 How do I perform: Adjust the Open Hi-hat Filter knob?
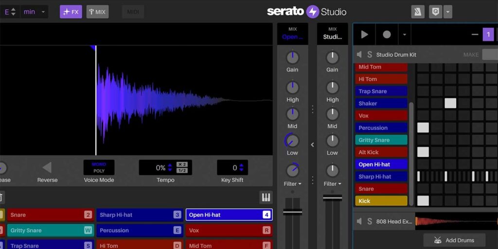click(292, 170)
